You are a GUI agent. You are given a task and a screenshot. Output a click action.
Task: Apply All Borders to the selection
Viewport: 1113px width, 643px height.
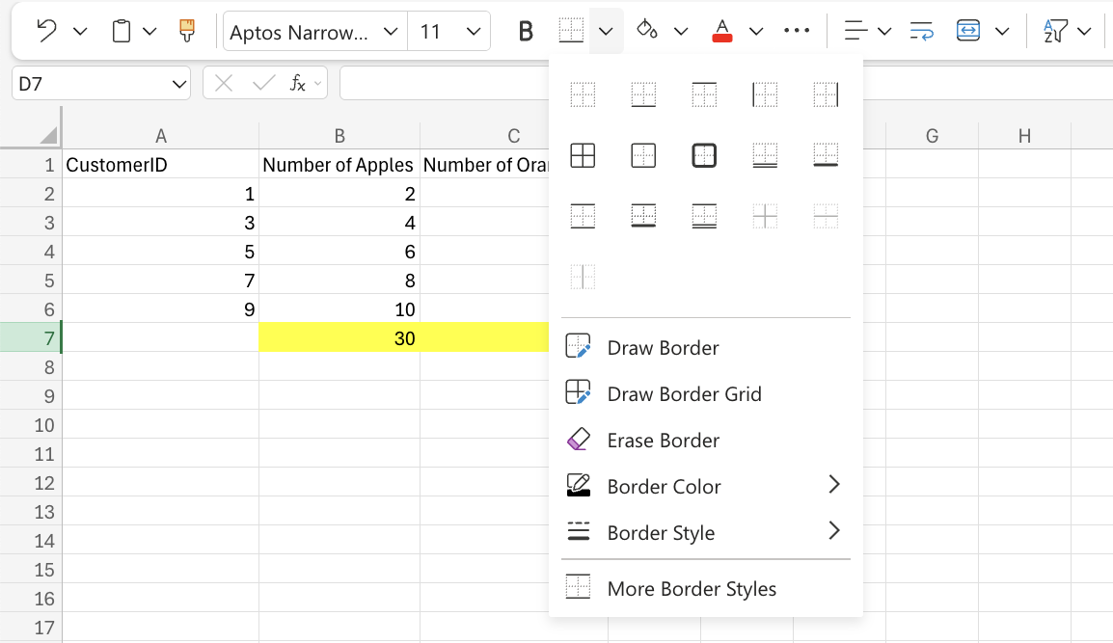583,153
